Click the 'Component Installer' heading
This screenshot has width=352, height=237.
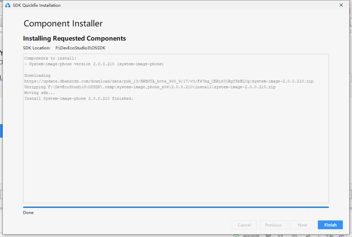(63, 24)
